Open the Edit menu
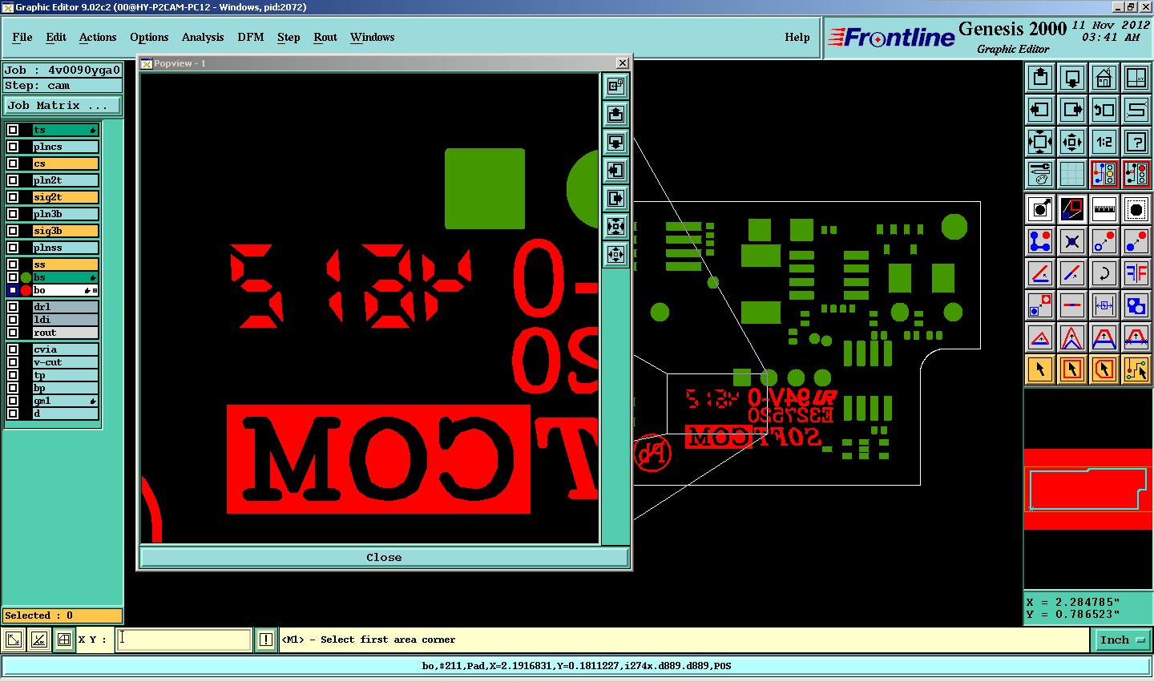This screenshot has width=1154, height=682. [56, 37]
